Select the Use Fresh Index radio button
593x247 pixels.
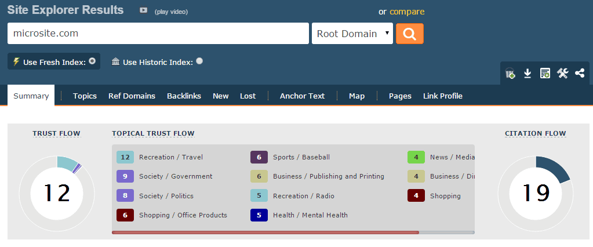coord(92,61)
